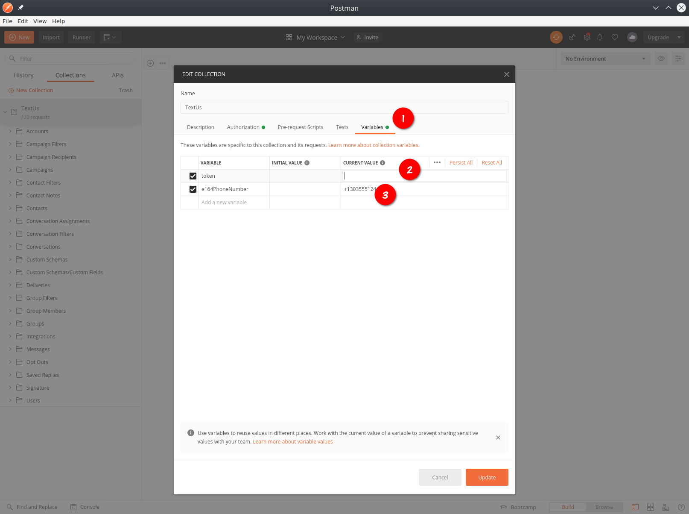This screenshot has height=514, width=689.
Task: Switch to Build mode
Action: point(568,507)
